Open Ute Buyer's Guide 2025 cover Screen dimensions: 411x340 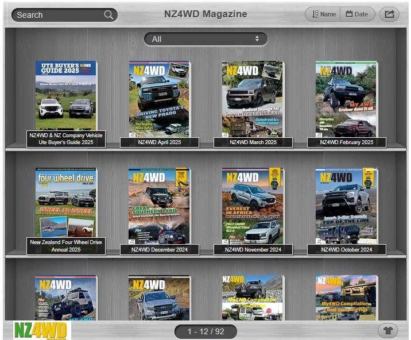(66, 96)
